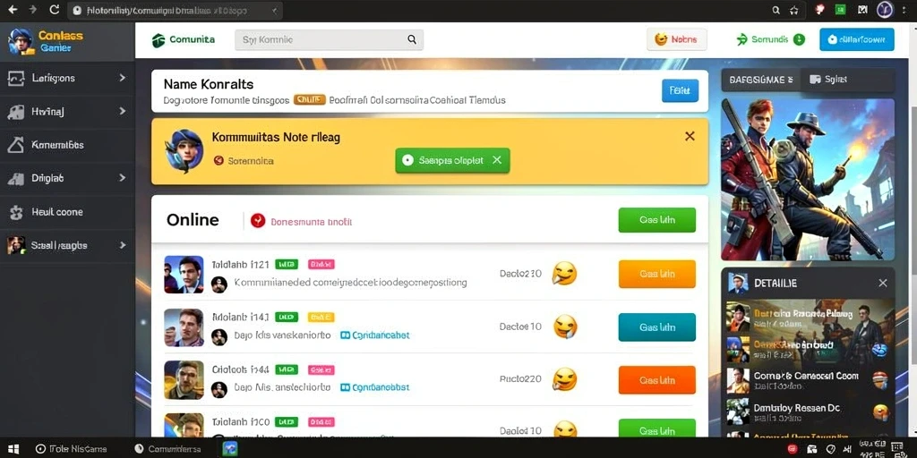
Task: Click the orange badge in the Name Konralts card
Action: (309, 100)
